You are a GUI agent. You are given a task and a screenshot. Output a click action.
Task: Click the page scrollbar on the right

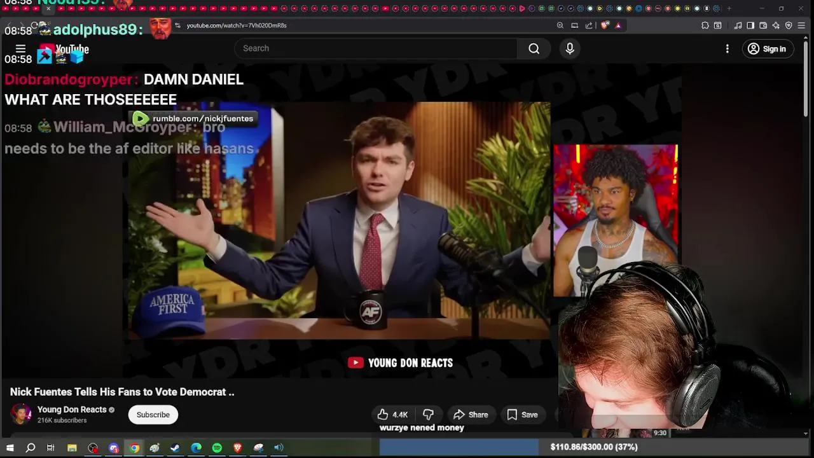pyautogui.click(x=806, y=80)
